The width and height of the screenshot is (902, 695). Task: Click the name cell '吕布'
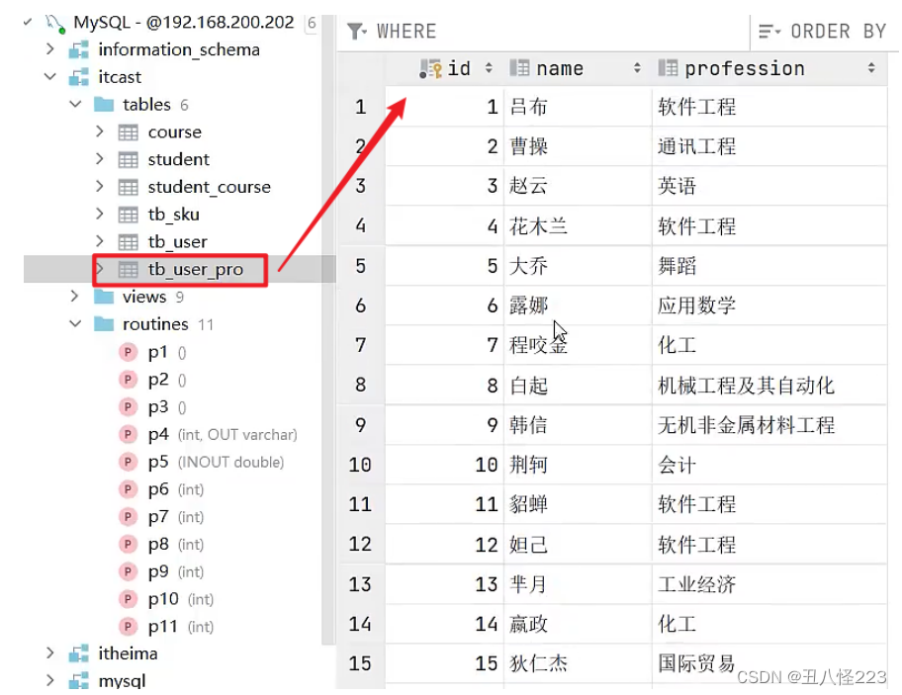coord(578,107)
